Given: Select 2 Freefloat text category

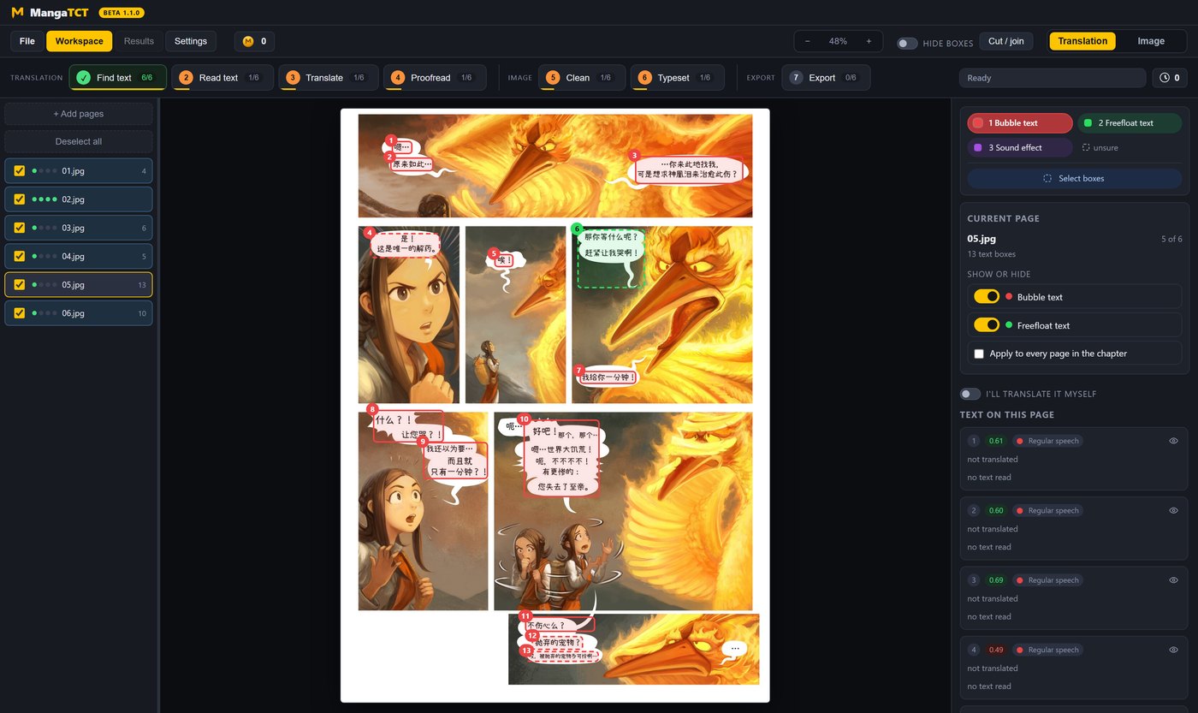Looking at the screenshot, I should point(1130,123).
